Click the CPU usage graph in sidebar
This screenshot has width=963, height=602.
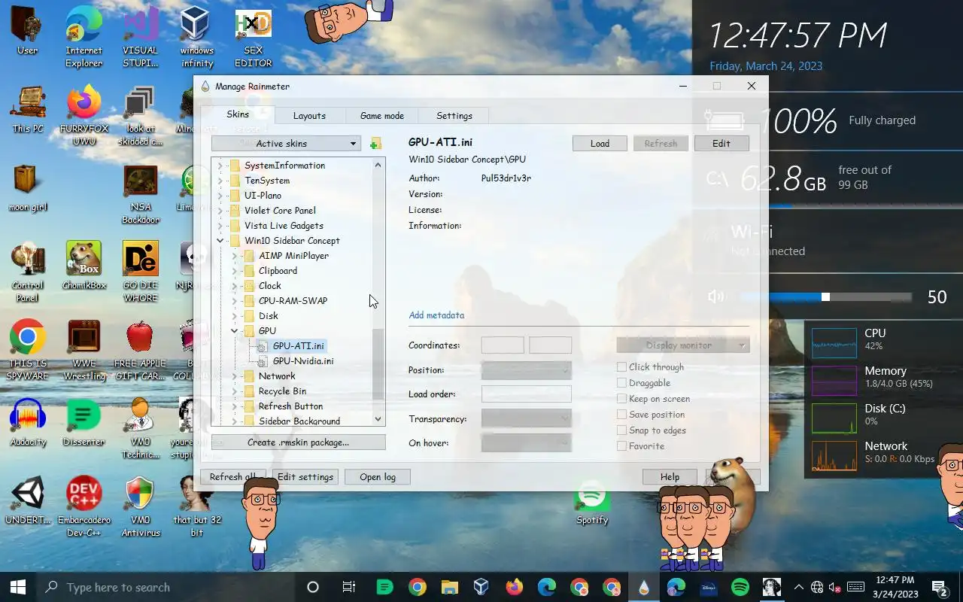point(834,343)
